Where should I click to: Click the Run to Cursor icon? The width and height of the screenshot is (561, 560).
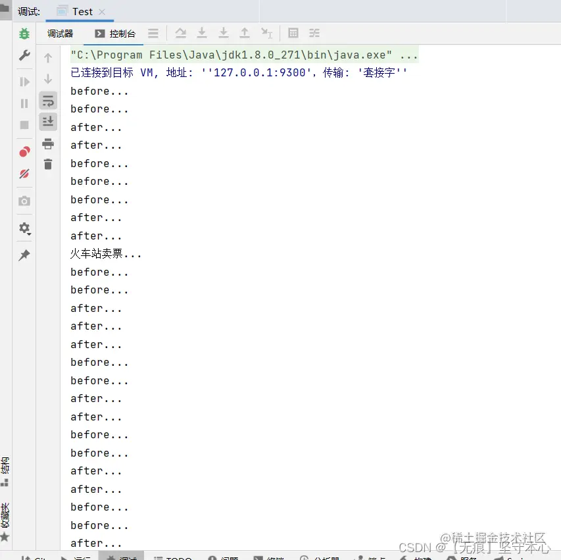pos(266,33)
